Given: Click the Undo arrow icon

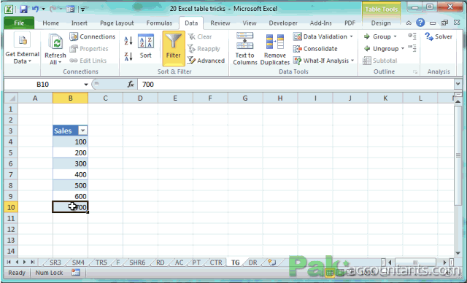Looking at the screenshot, I should click(x=35, y=9).
